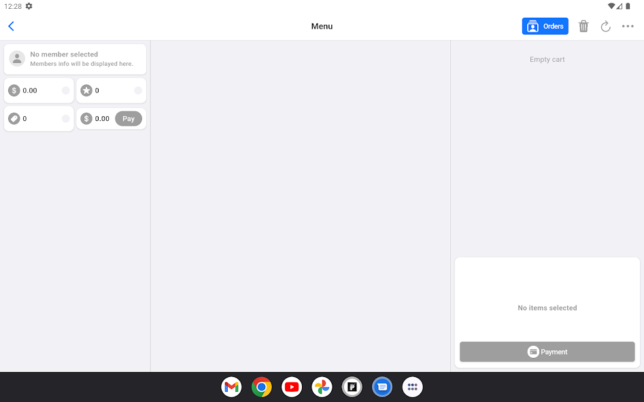Open the status bar settings gear
Image resolution: width=644 pixels, height=402 pixels.
28,6
